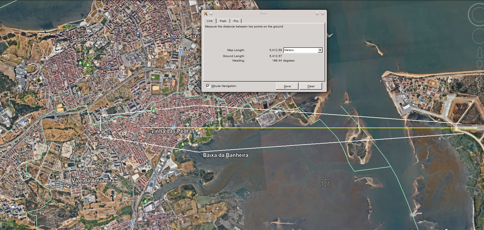Click the Map Length value 5,412.59
484x230 pixels.
[x=275, y=50]
